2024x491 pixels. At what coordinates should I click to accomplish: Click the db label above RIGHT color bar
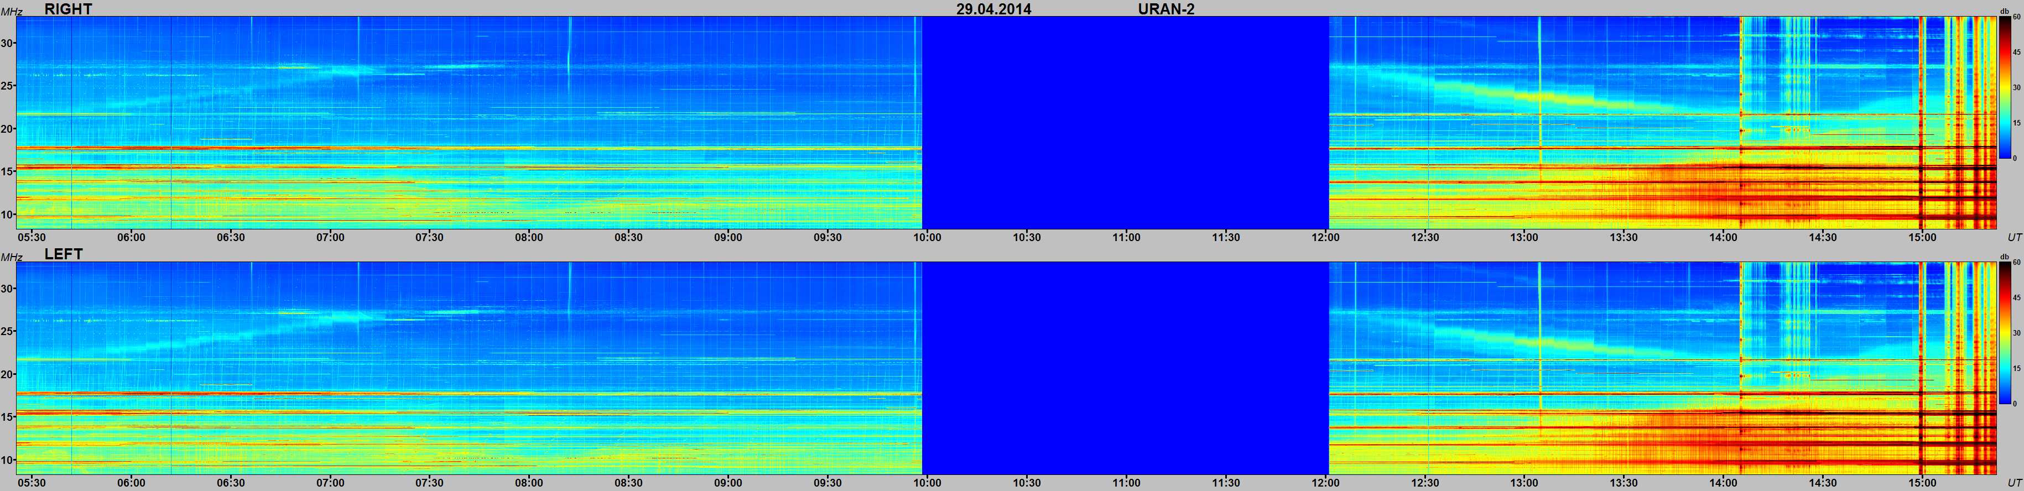pos(2004,12)
